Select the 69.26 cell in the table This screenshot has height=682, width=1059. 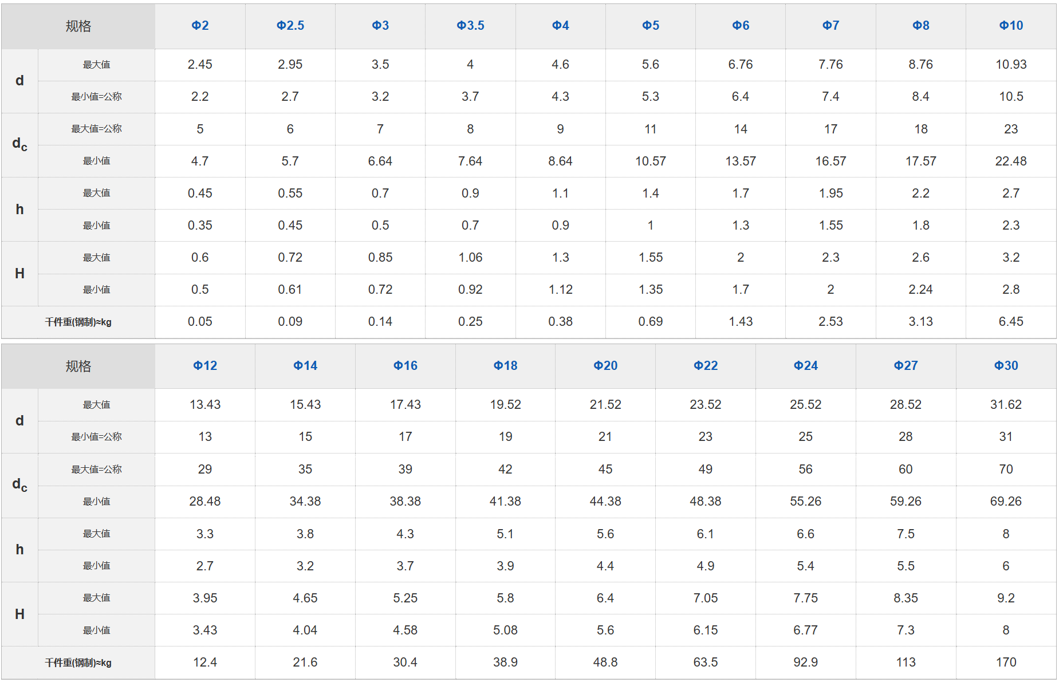click(x=1006, y=502)
